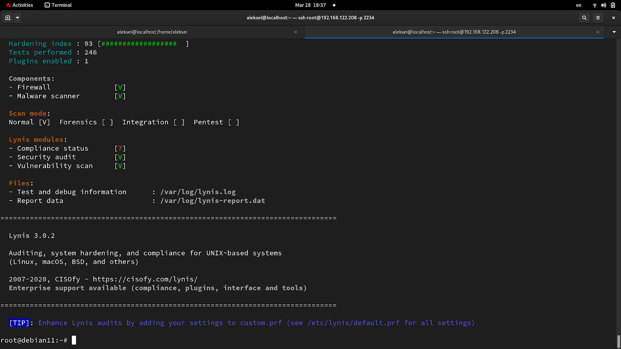This screenshot has height=349, width=621.
Task: Close the terminal window
Action: point(613,18)
